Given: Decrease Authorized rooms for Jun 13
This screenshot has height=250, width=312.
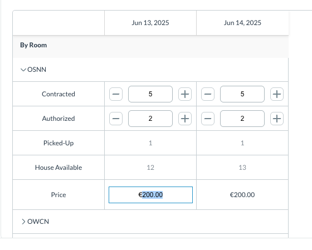Looking at the screenshot, I should click(x=116, y=119).
